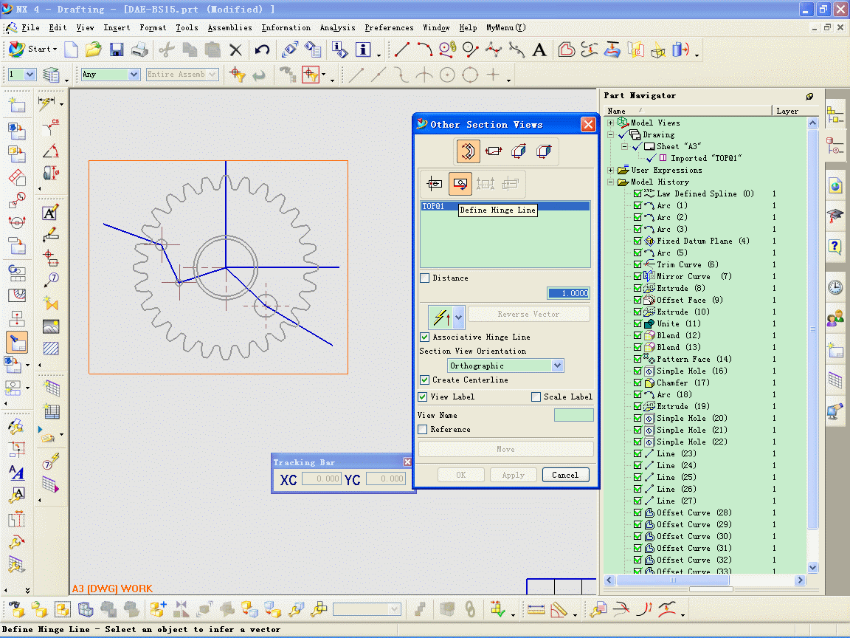Click the Save icon in the toolbar
The height and width of the screenshot is (638, 850).
point(116,49)
